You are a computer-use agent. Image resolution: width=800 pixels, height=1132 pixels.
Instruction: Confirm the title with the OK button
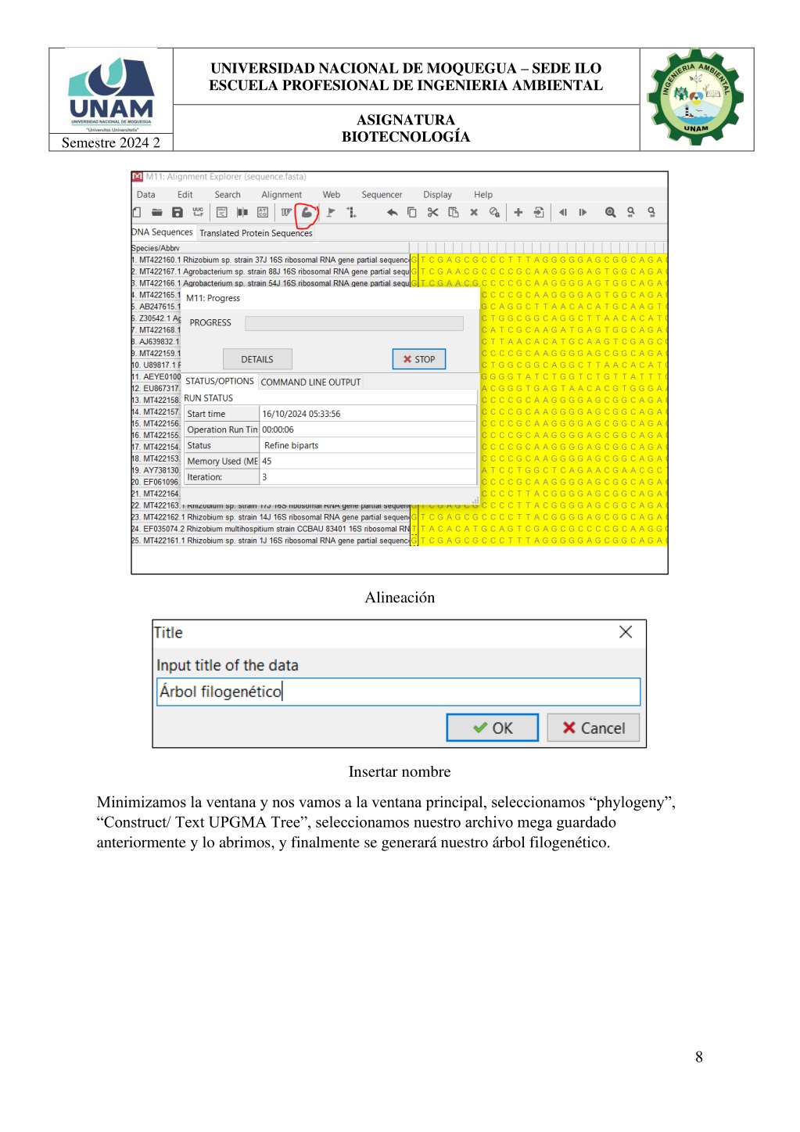point(493,728)
